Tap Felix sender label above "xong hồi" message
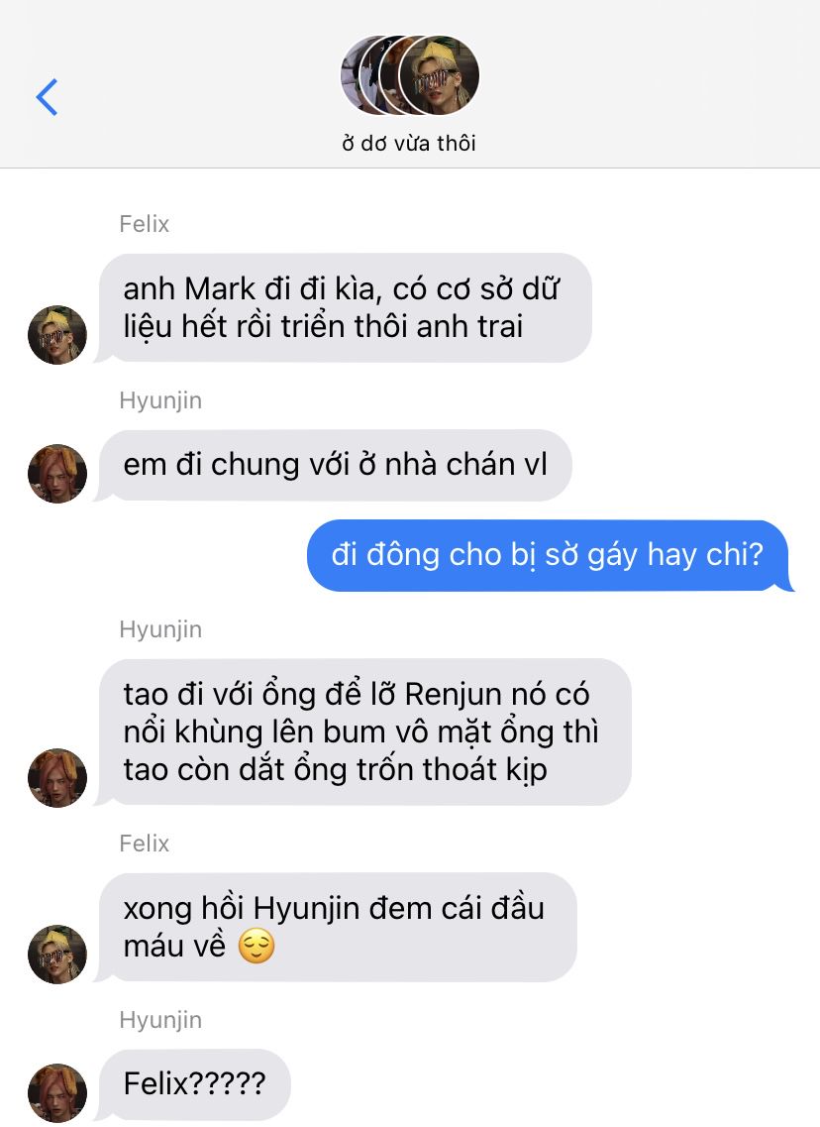The width and height of the screenshot is (820, 1127). point(145,844)
